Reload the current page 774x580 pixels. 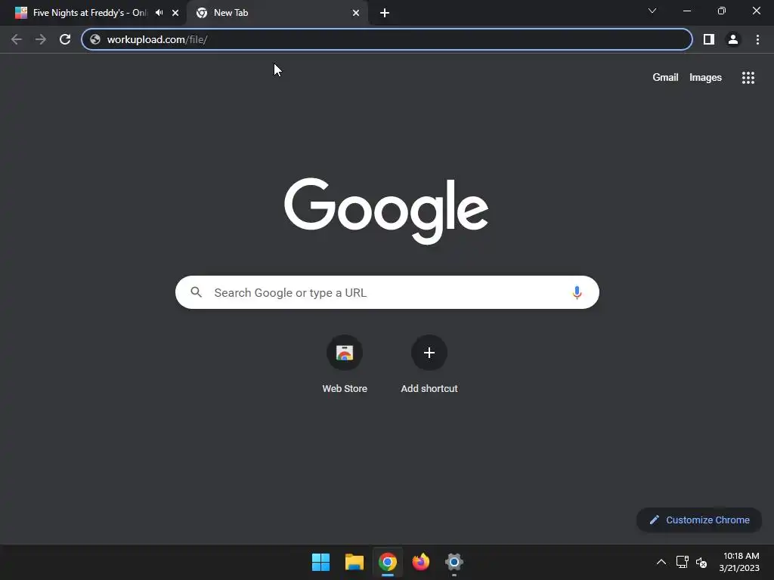(65, 39)
